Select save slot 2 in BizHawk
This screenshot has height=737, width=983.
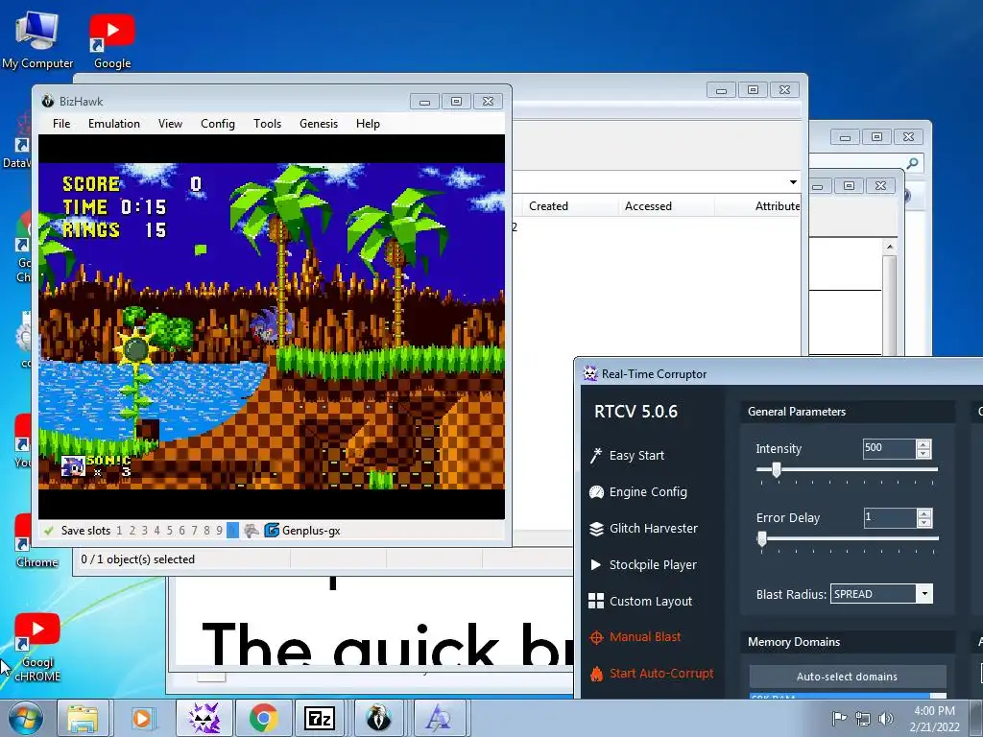tap(132, 530)
